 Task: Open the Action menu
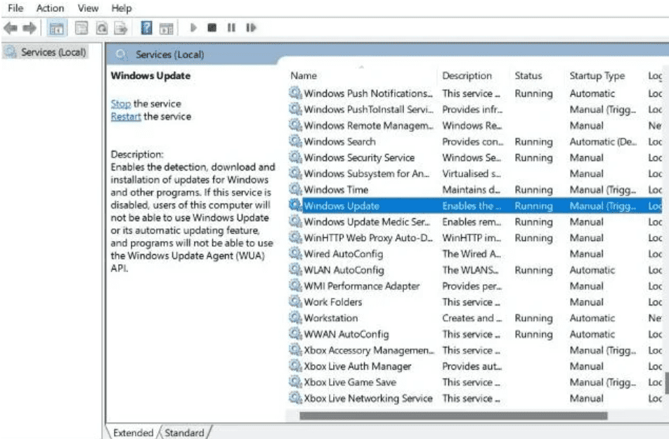(50, 8)
